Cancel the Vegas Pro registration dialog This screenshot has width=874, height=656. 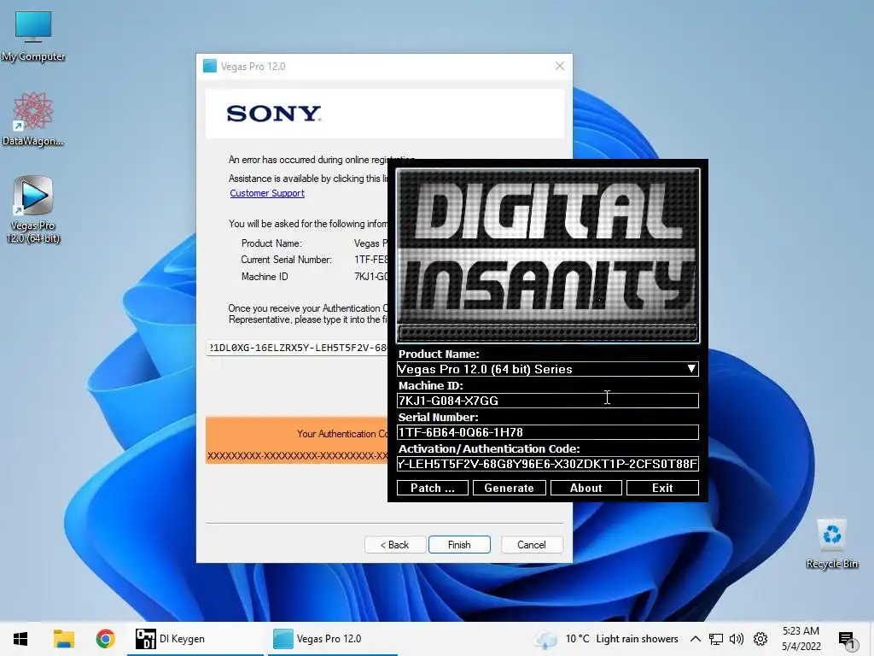click(532, 544)
